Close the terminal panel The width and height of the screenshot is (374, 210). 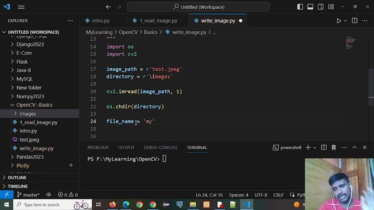click(365, 148)
